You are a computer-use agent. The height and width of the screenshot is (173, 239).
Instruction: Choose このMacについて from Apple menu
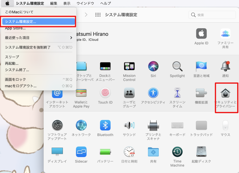pos(38,12)
